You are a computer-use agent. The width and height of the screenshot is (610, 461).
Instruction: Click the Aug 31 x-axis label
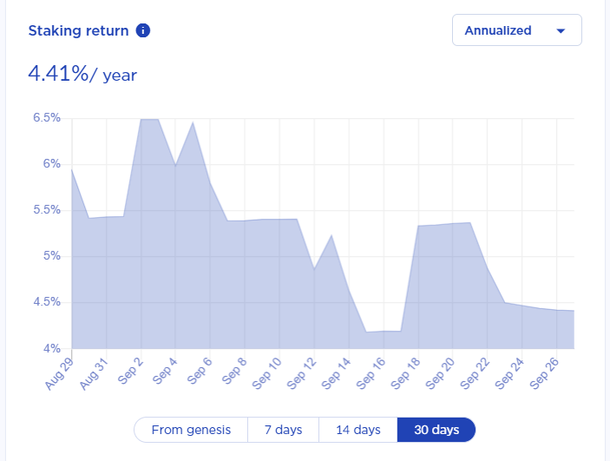94,373
